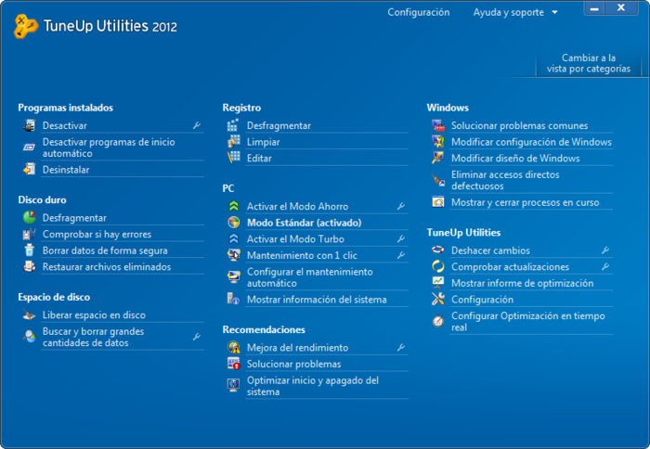Open wrench settings beside Activar el Modo Turbo

(x=401, y=238)
